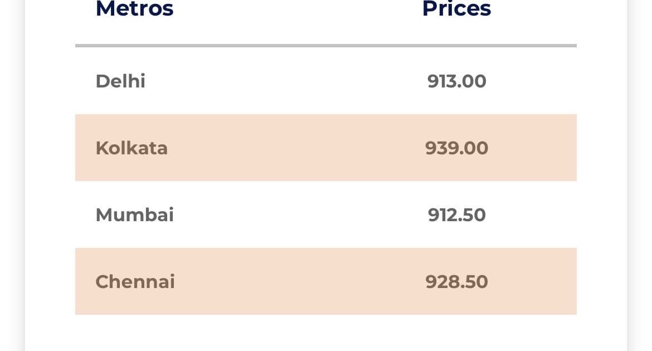Click the gray divider line under headers
This screenshot has height=351, width=652.
pyautogui.click(x=326, y=46)
